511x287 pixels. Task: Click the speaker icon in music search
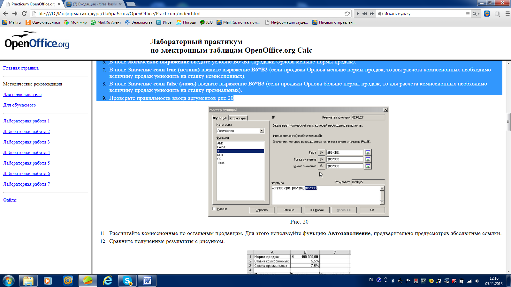[380, 14]
